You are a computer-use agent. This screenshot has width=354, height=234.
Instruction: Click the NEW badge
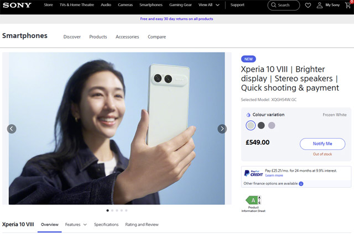tap(248, 59)
